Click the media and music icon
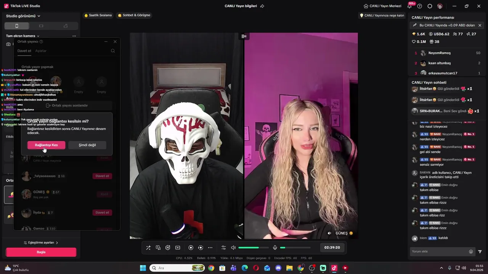Image resolution: width=488 pixels, height=274 pixels. click(158, 248)
